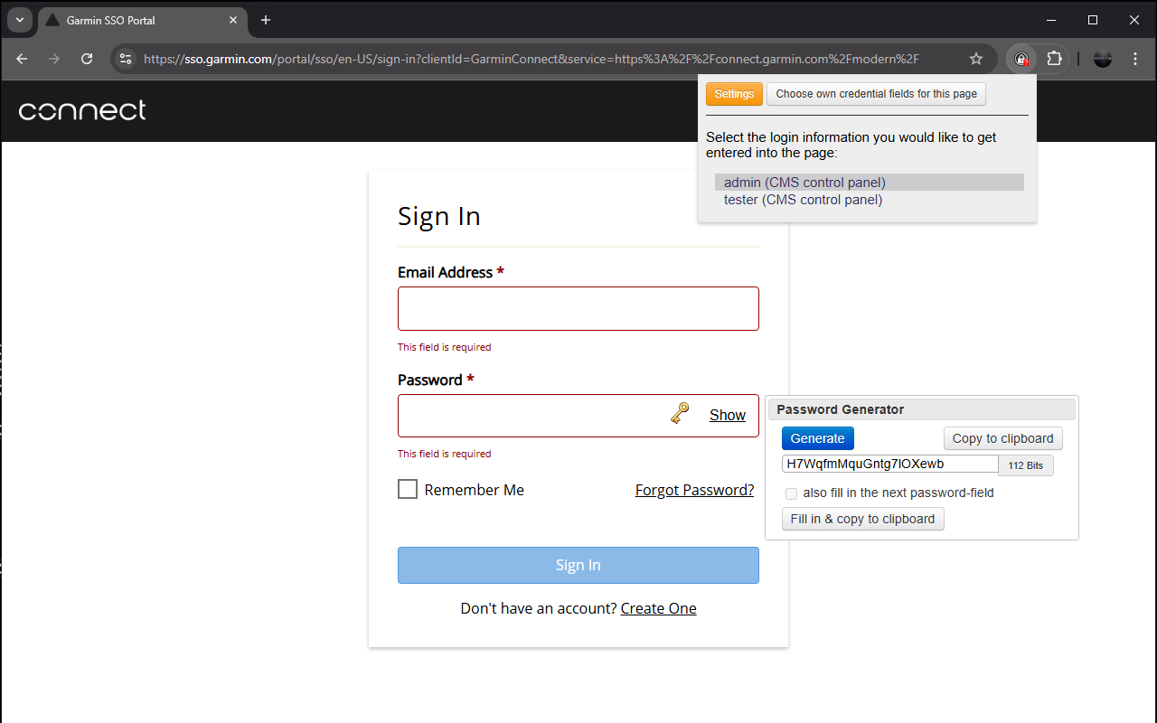Open the Chrome three-dot menu
Screen dimensions: 1157x723
coord(1135,59)
